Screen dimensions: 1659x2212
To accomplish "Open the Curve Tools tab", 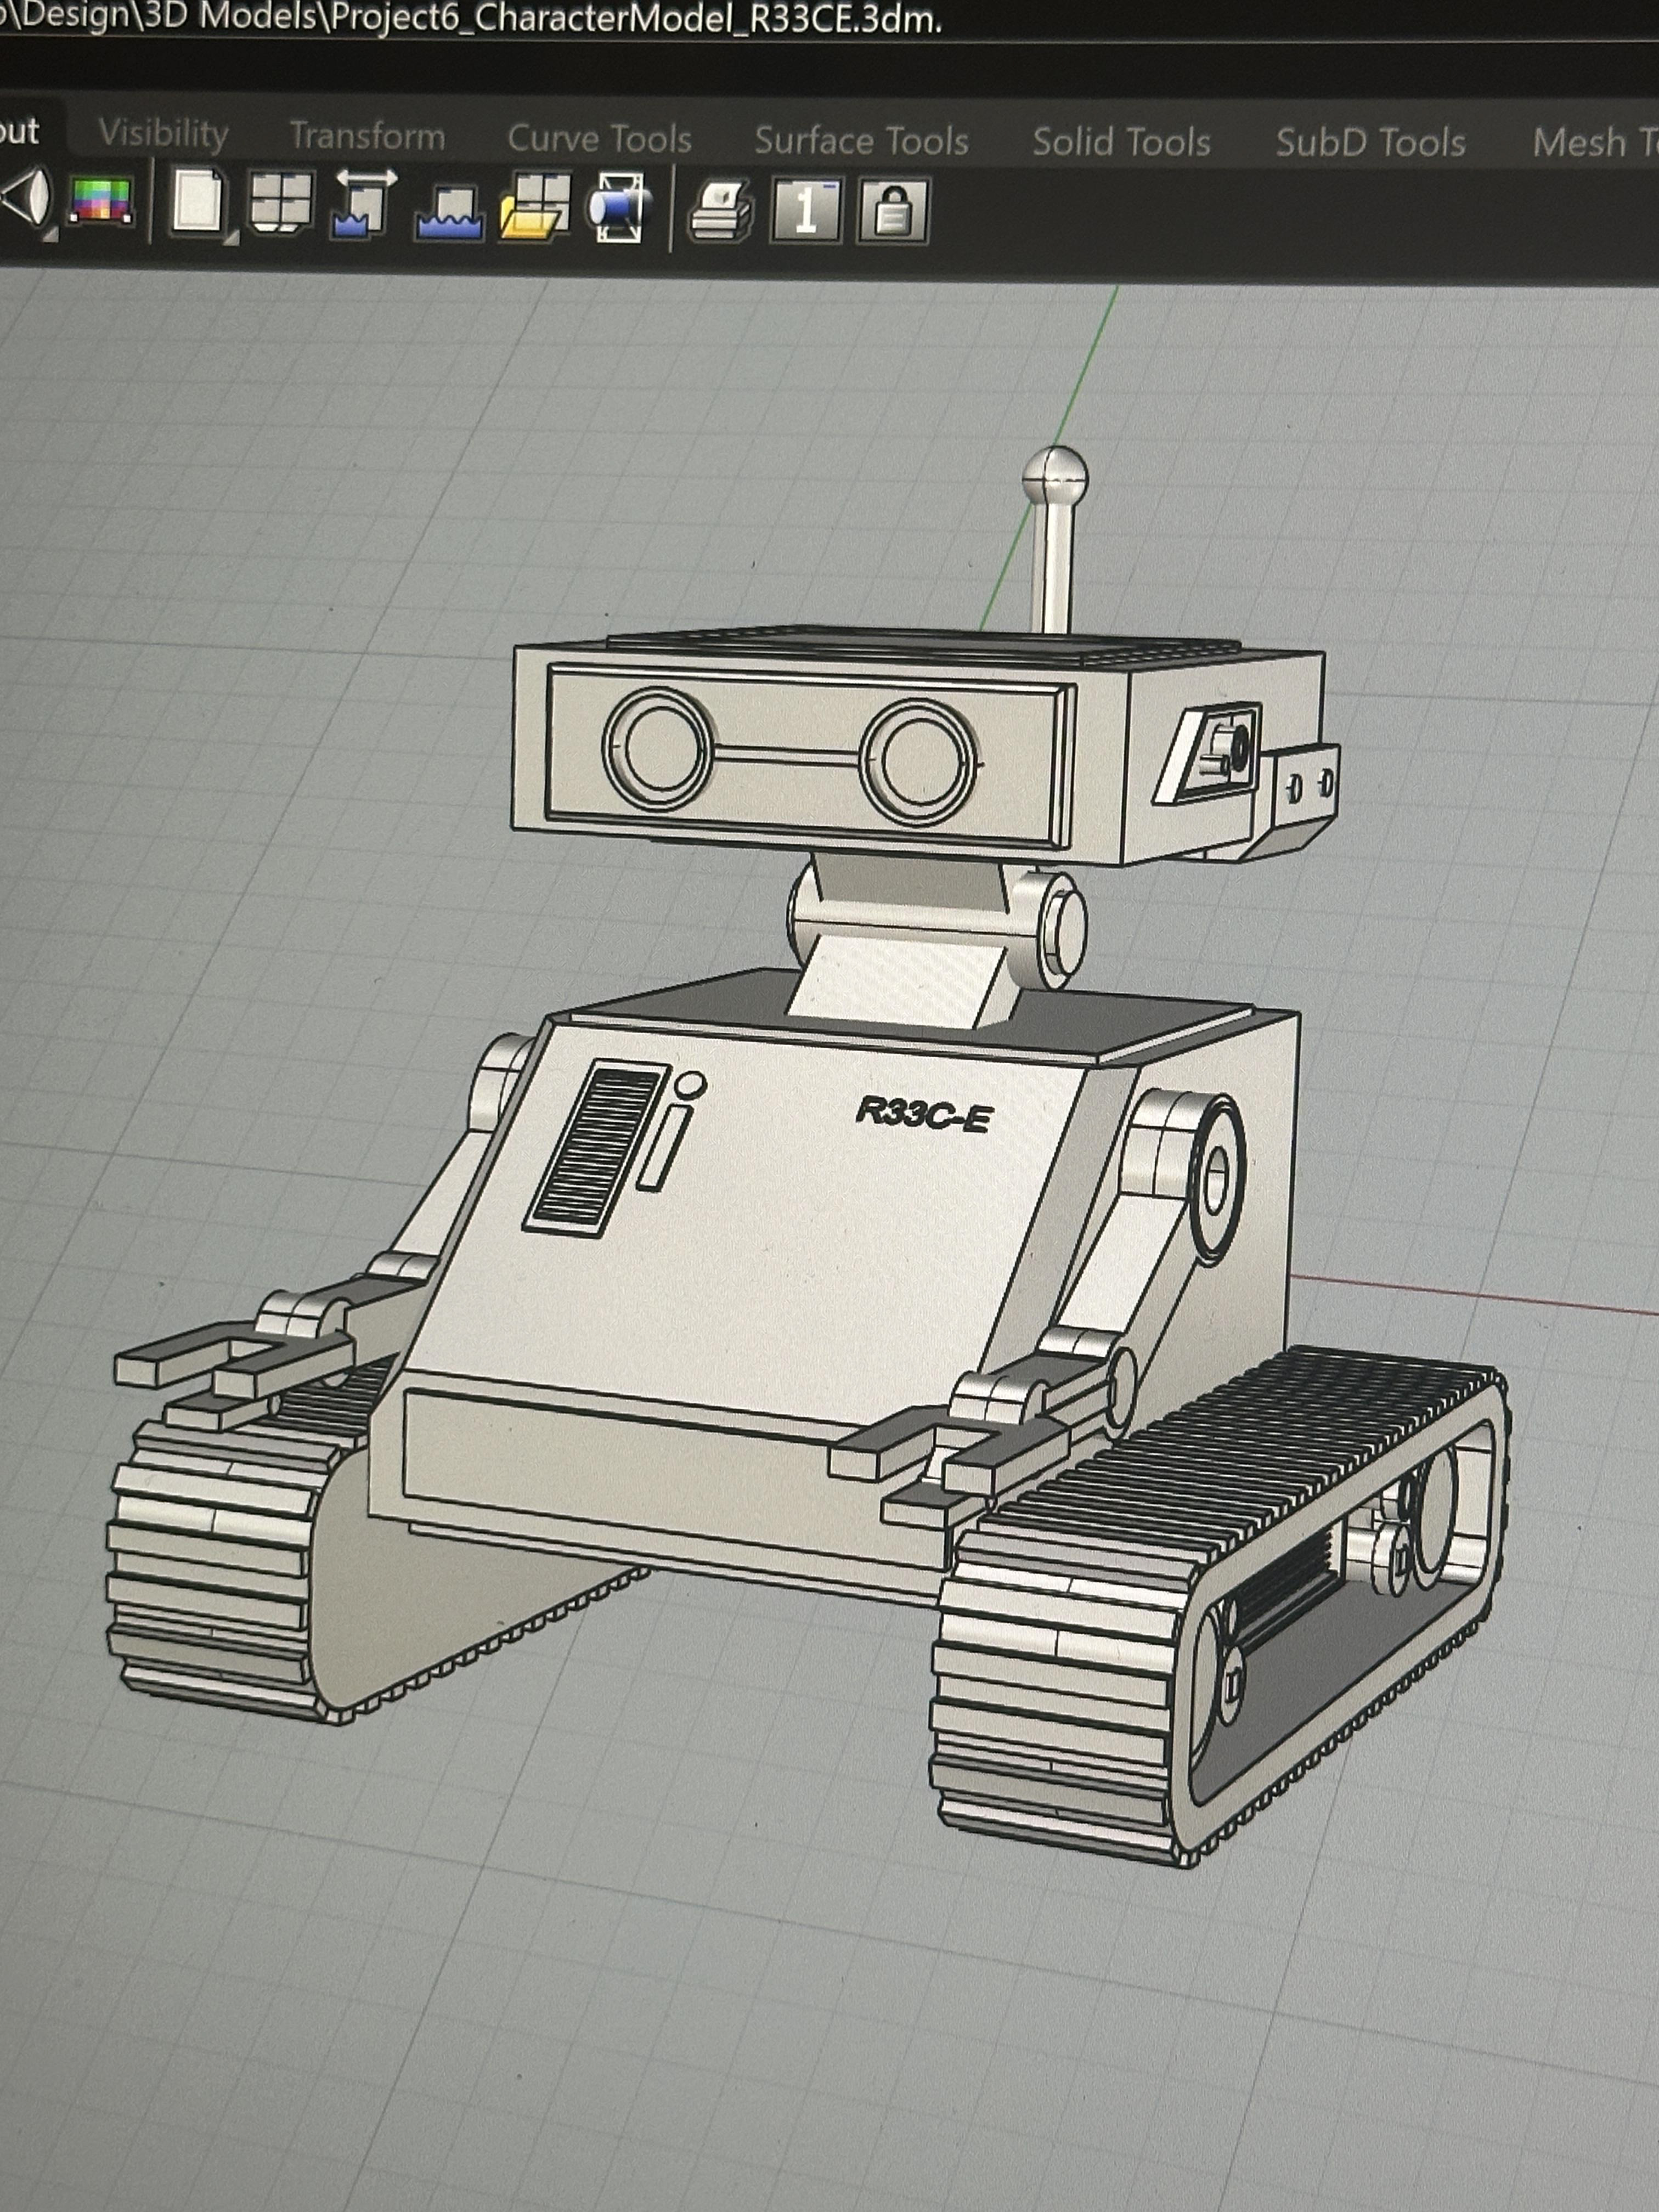I will (x=599, y=138).
